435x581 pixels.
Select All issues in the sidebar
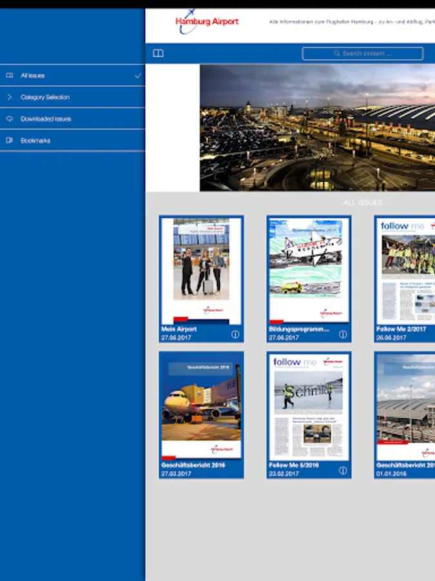72,76
